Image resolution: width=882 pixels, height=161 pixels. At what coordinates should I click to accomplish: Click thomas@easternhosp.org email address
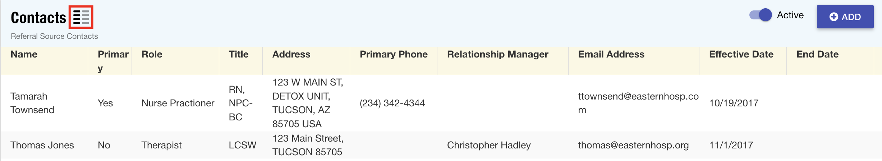[x=633, y=145]
